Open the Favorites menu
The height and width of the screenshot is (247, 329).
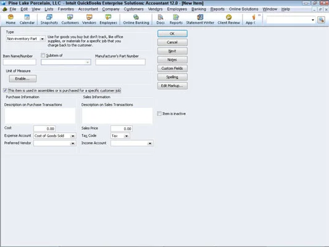(x=65, y=9)
